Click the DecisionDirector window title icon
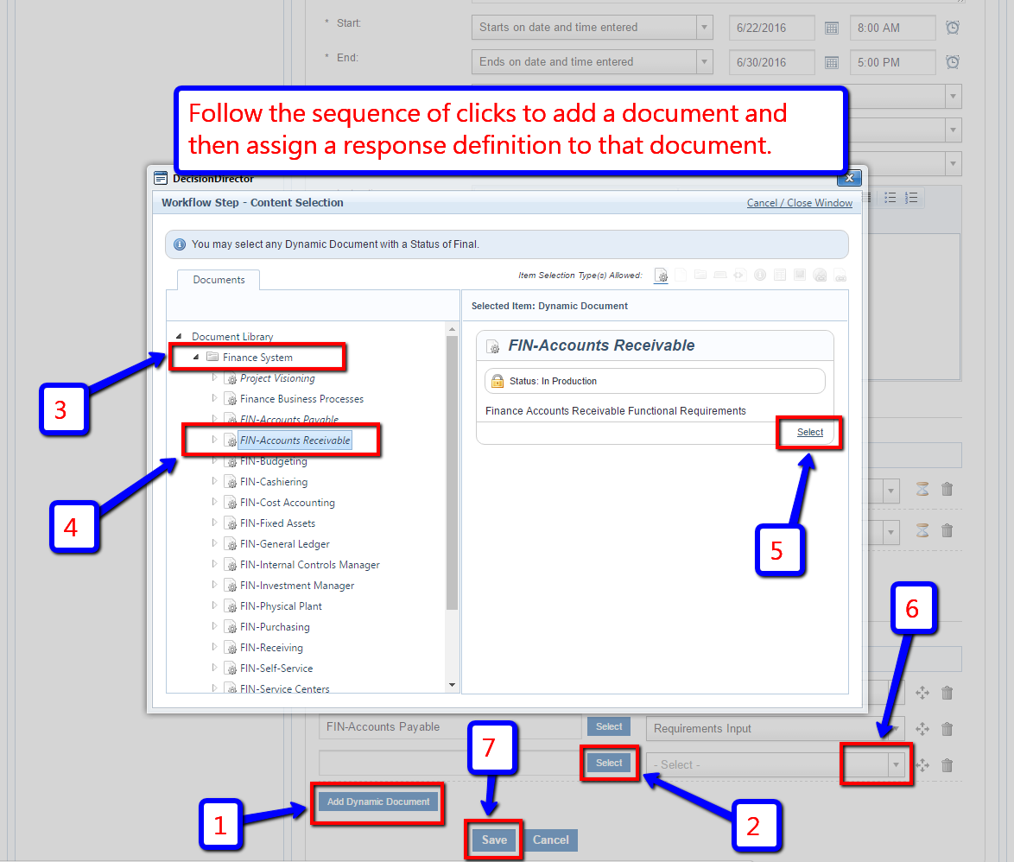 click(161, 179)
